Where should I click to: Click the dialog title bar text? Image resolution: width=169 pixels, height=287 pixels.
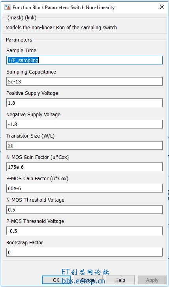point(64,8)
